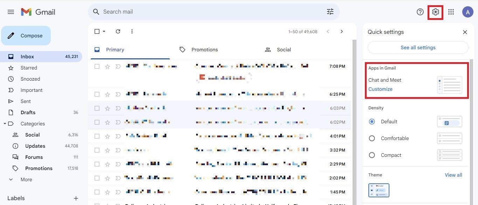Image resolution: width=478 pixels, height=205 pixels.
Task: Switch to the Social tab
Action: click(x=284, y=50)
